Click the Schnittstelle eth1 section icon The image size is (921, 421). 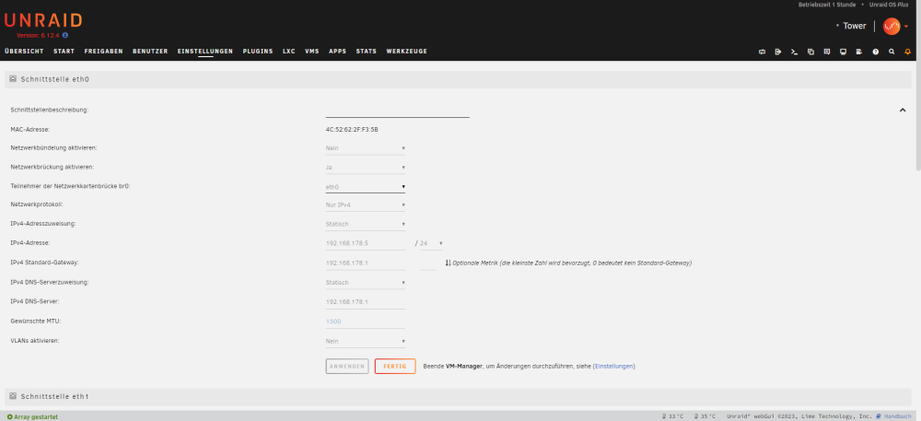tap(13, 396)
